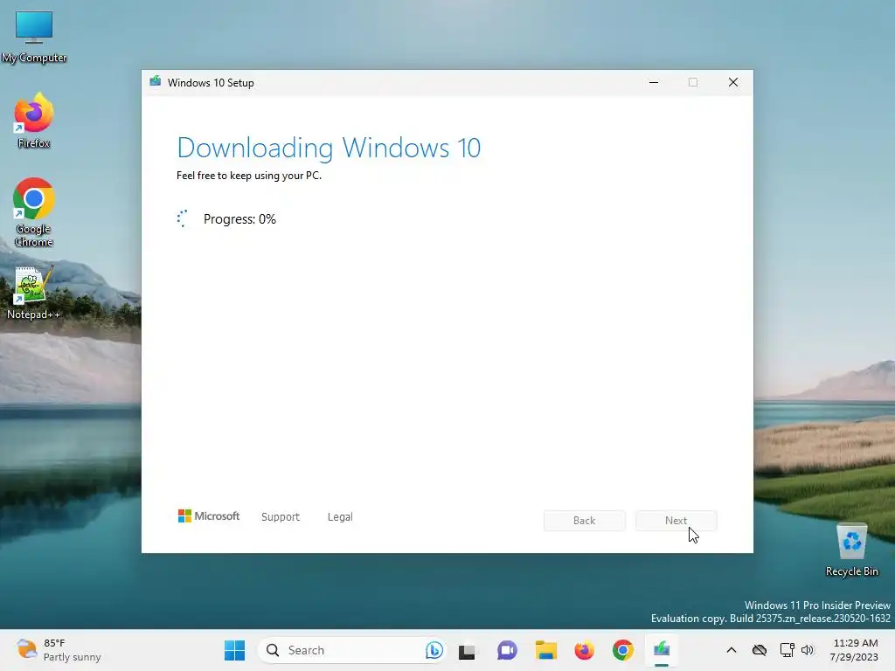
Task: Launch Google Chrome from the taskbar
Action: (622, 650)
